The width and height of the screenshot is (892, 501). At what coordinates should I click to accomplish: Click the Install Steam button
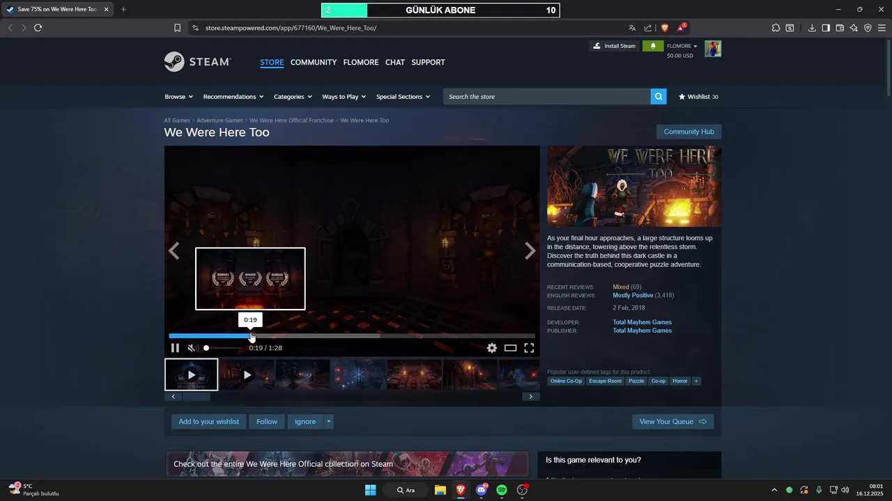(x=614, y=46)
